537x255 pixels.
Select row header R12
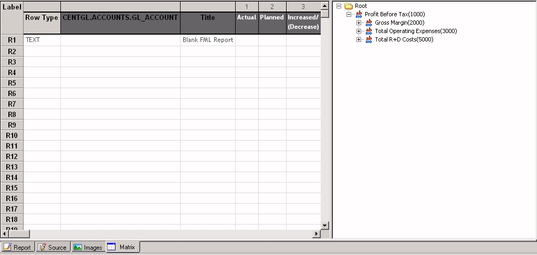[12, 156]
